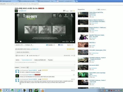The width and height of the screenshot is (123, 92).
Task: Click the pencil beside 'Ajouter des tags'
Action: point(39,55)
